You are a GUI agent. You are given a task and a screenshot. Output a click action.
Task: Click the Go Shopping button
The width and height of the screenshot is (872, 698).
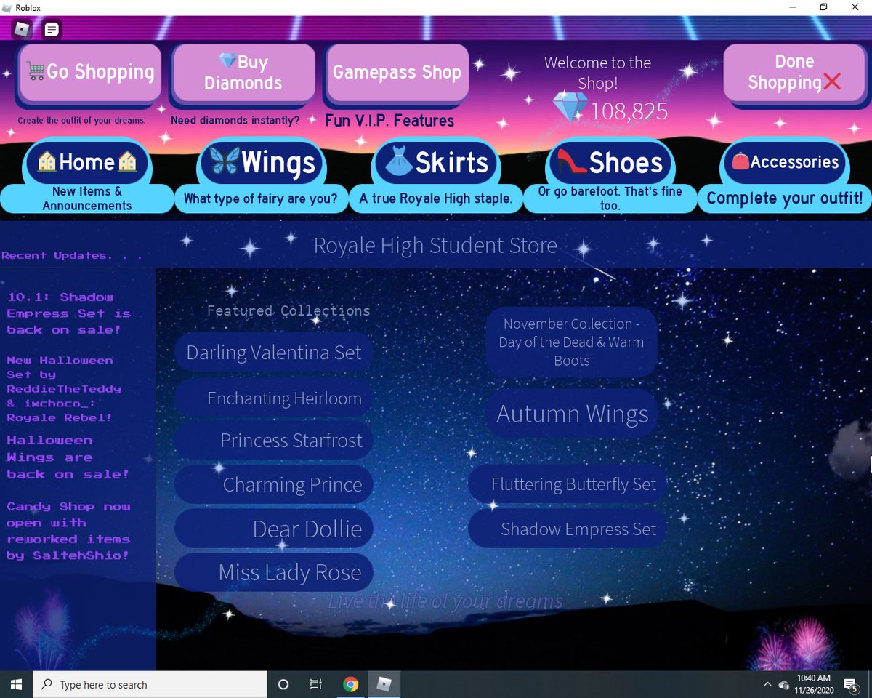(90, 72)
